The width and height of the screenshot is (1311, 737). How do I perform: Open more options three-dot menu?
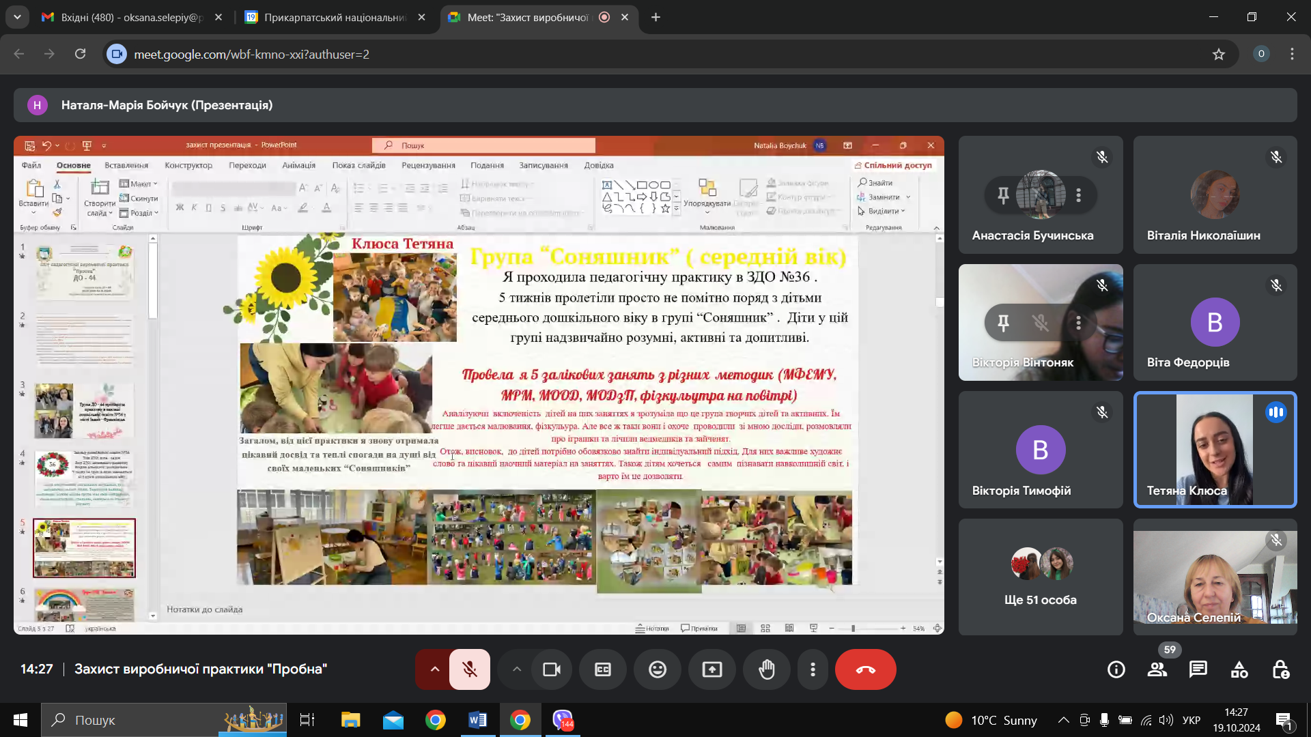813,669
